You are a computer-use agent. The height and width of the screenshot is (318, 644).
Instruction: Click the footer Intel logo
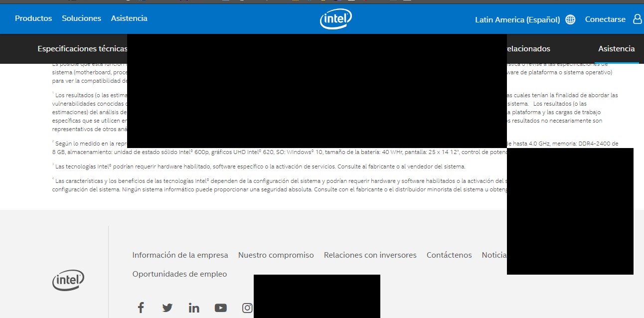(x=68, y=281)
